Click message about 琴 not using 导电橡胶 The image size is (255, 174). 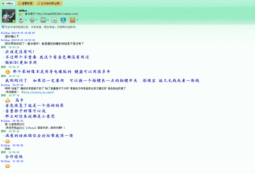(62, 72)
